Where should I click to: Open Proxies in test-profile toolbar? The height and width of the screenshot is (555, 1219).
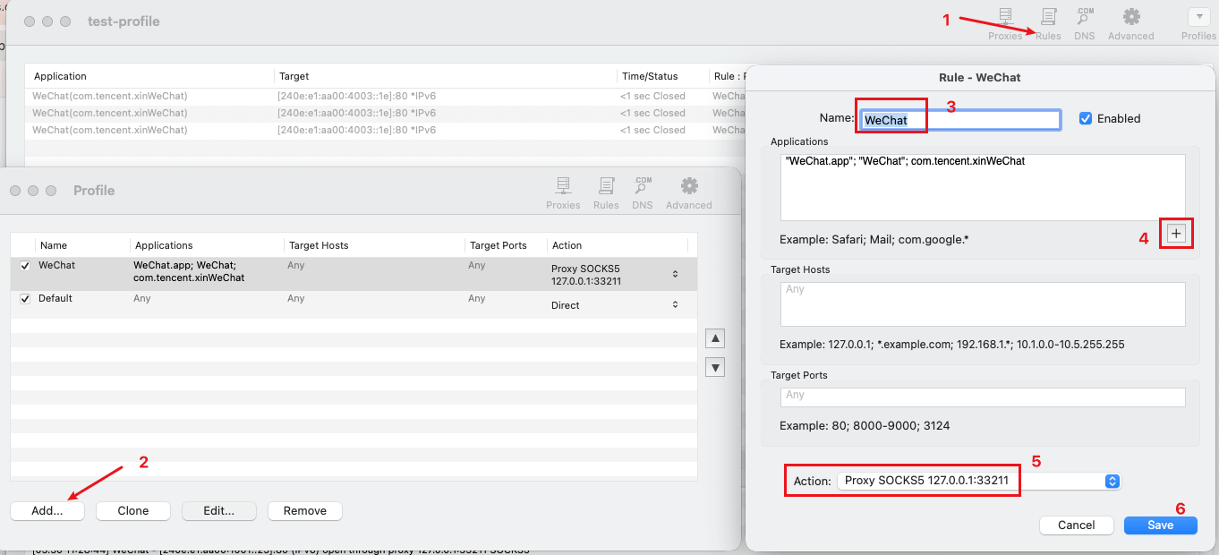(x=1004, y=23)
